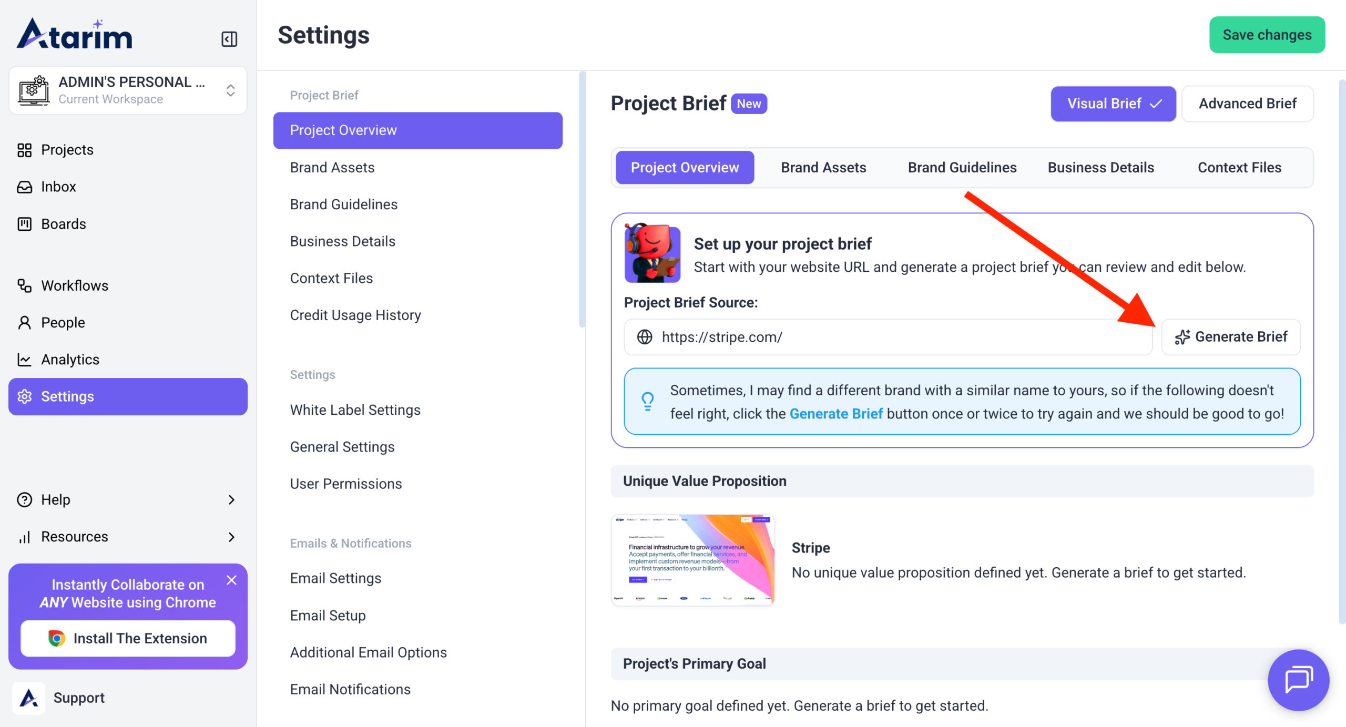The height and width of the screenshot is (727, 1346).
Task: Click the Atarim logo
Action: tap(74, 35)
